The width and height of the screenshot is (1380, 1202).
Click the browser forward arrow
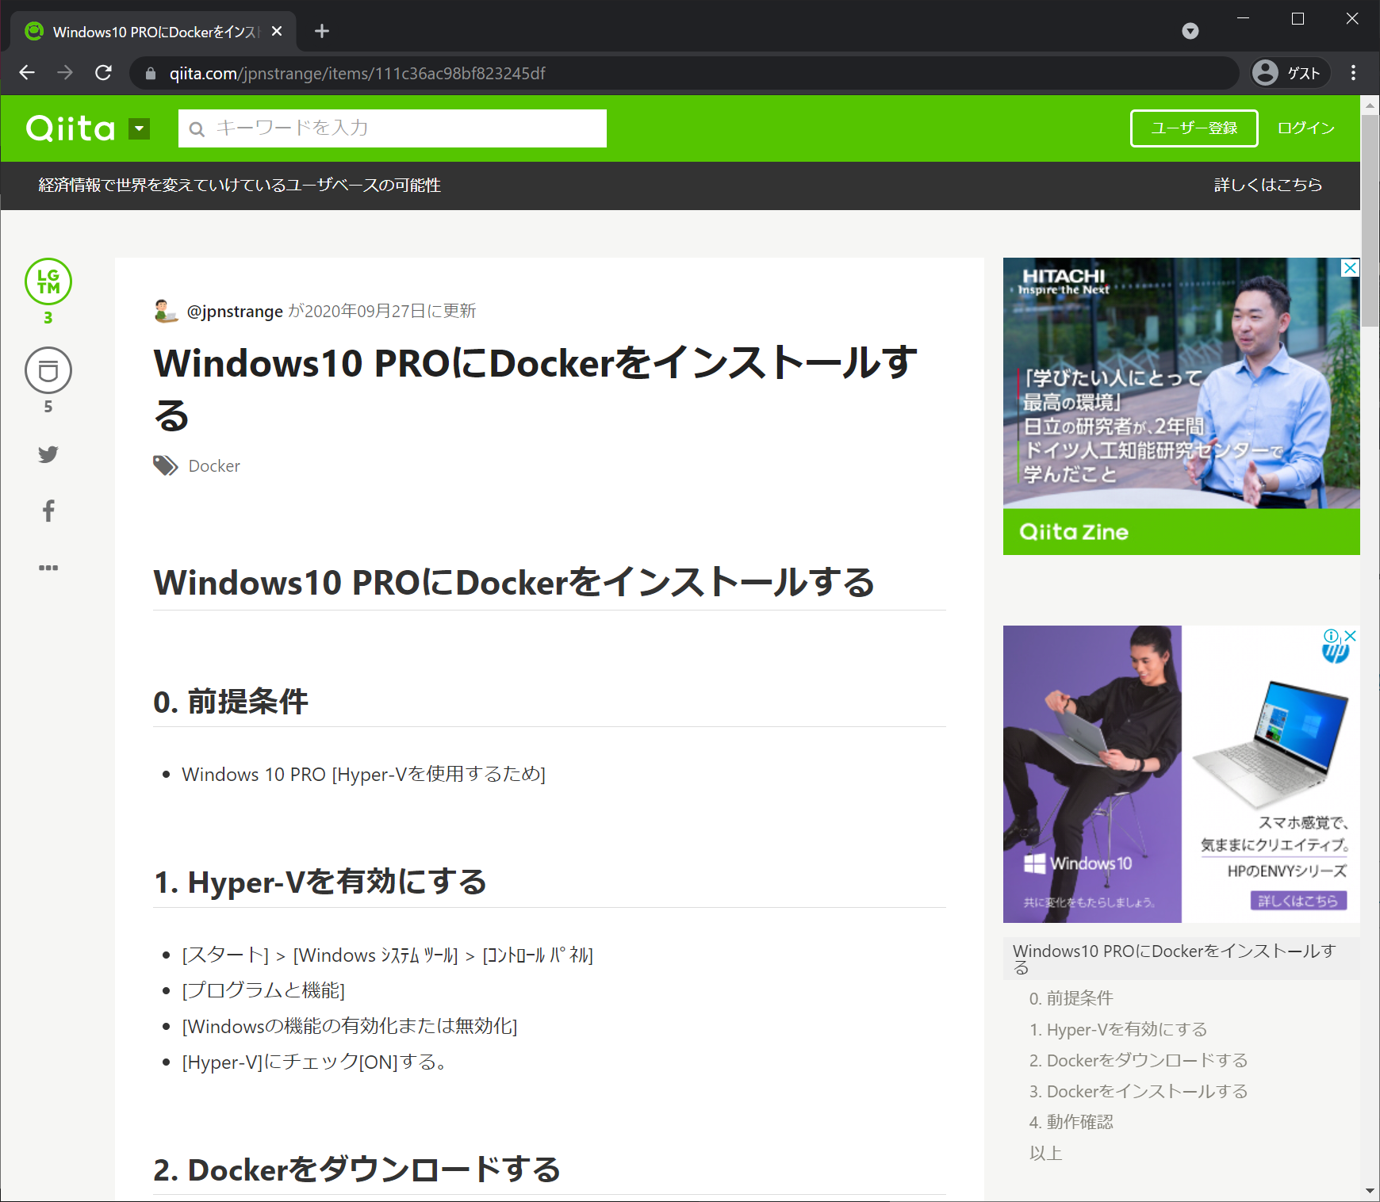click(65, 73)
